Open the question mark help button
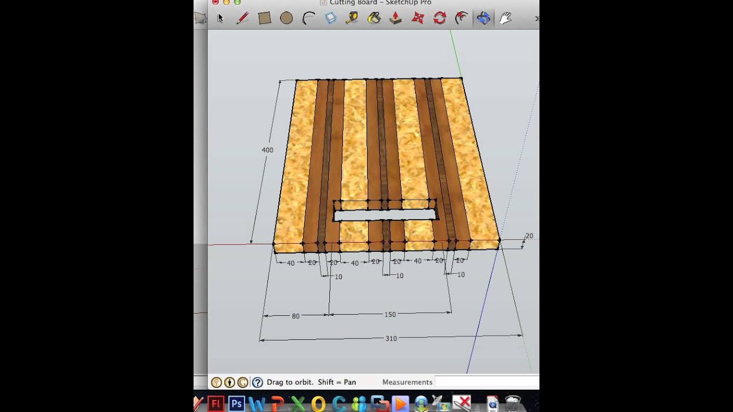This screenshot has width=733, height=412. pyautogui.click(x=257, y=382)
